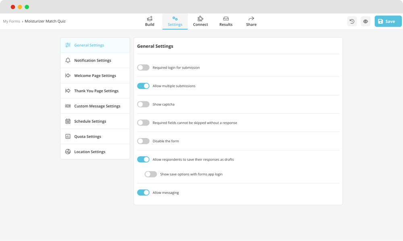The image size is (403, 241).
Task: Open the Connect plug icon
Action: pos(200,18)
